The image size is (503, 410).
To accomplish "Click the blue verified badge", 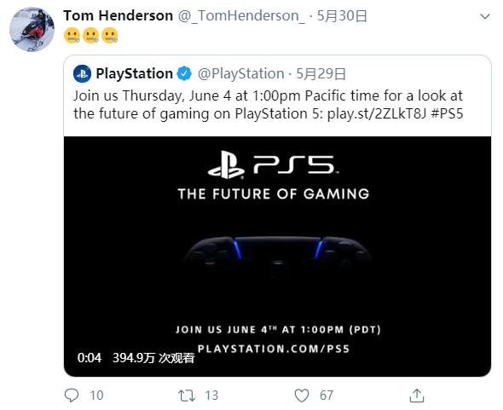I will click(184, 74).
